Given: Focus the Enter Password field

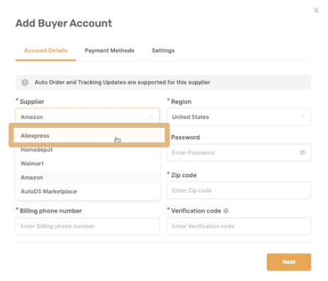Looking at the screenshot, I should [239, 153].
